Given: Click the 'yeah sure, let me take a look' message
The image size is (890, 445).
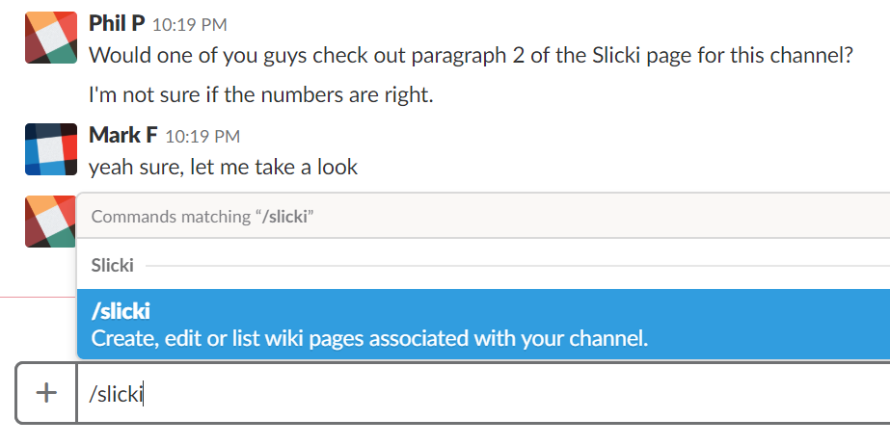Looking at the screenshot, I should click(x=223, y=168).
